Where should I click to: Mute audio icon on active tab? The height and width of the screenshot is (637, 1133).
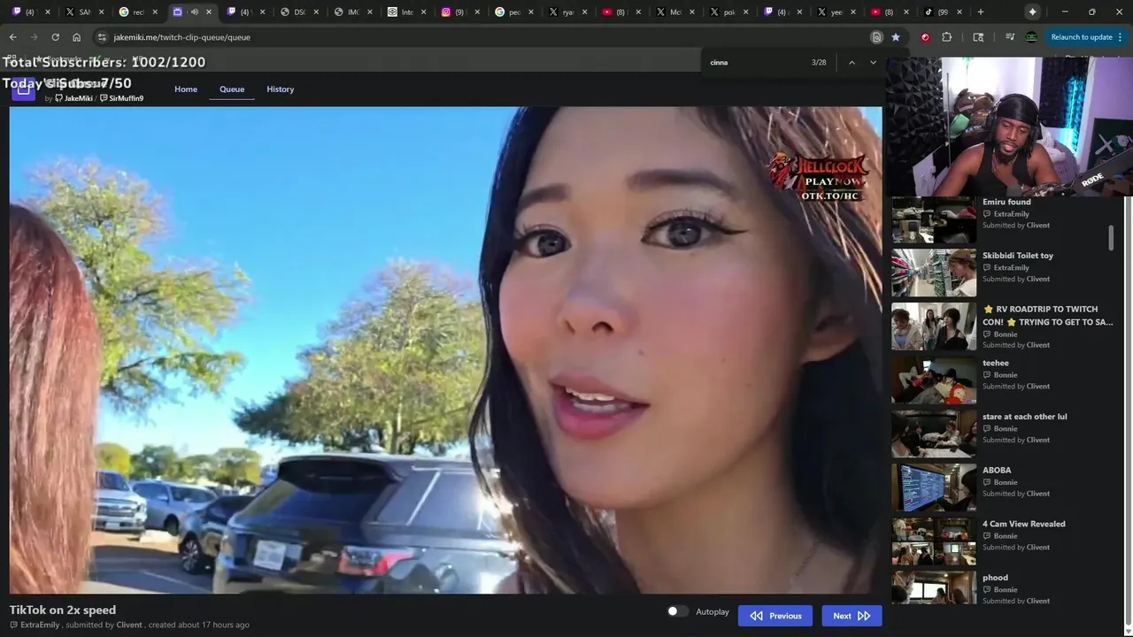click(x=194, y=12)
